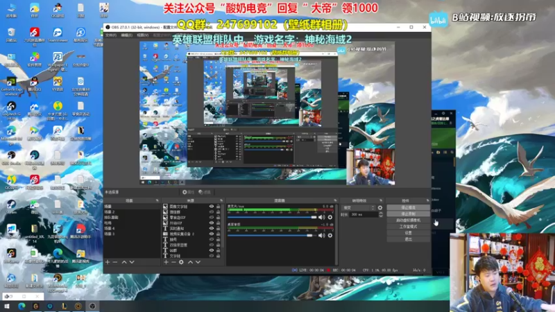Adjust the 桌面音频 volume slider
555x312 pixels.
[272, 235]
